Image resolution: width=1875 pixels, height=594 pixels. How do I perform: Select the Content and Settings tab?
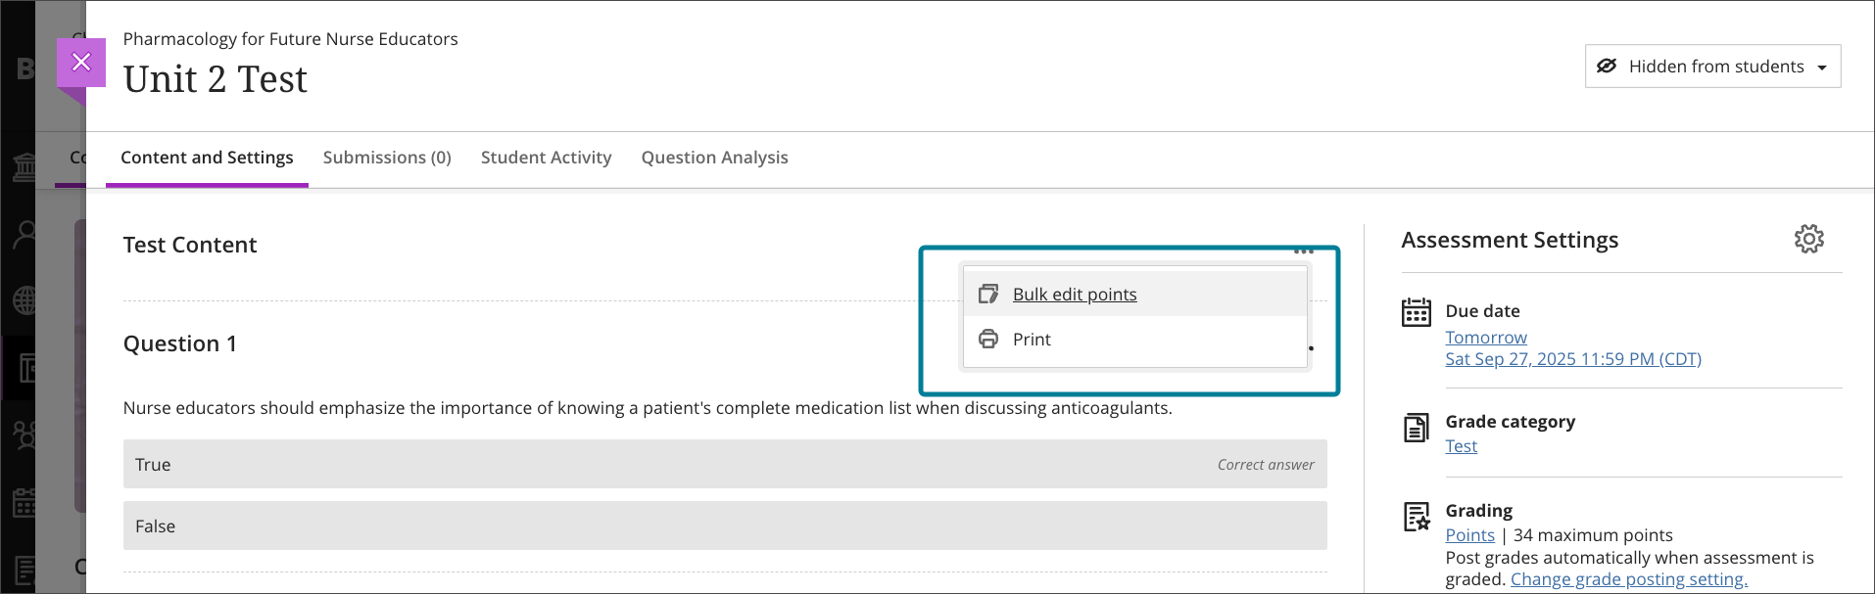(x=207, y=158)
